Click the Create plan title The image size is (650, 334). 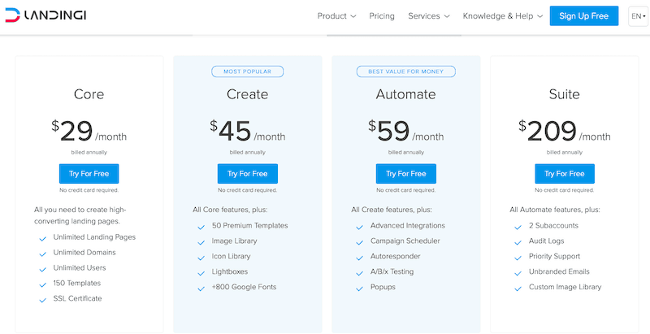[248, 94]
